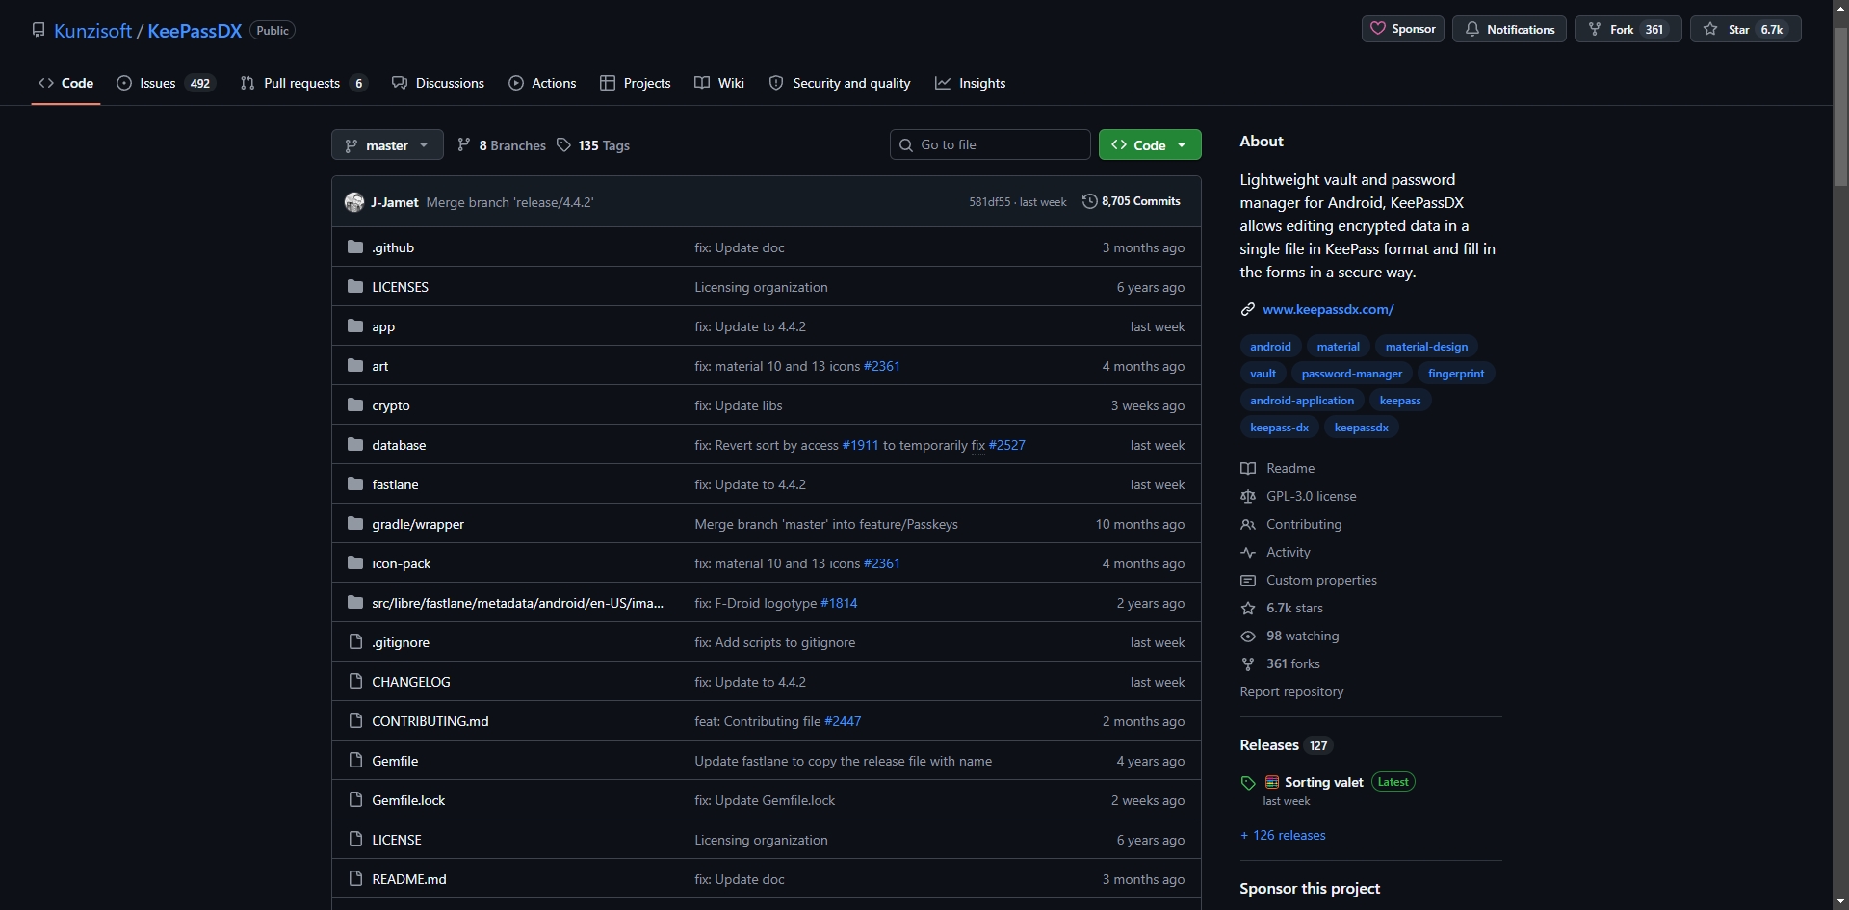The width and height of the screenshot is (1849, 910).
Task: Switch to the Issues tab
Action: click(x=166, y=83)
